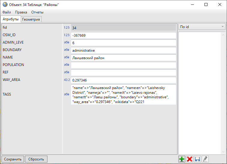Click the red X delete icon

click(x=189, y=159)
